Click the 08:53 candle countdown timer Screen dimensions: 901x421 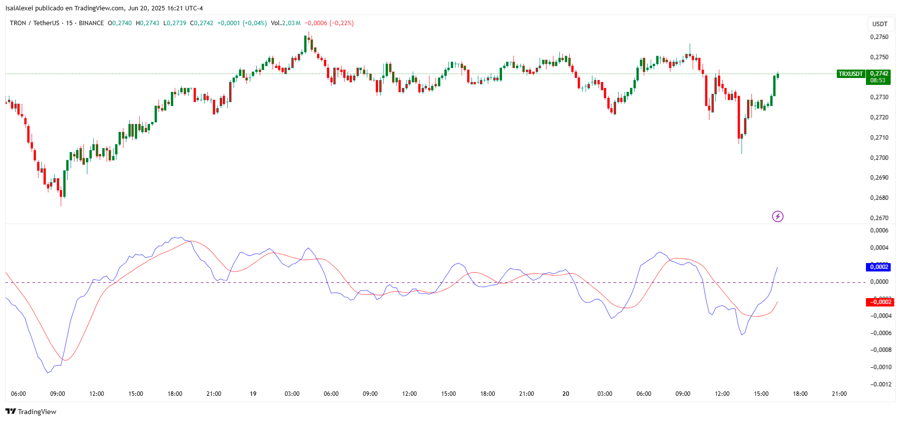coord(878,80)
